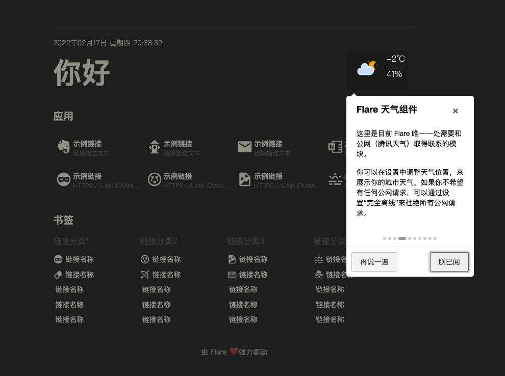Jump to the first tour progress dot
Screen dimensions: 505x376
[x=385, y=238]
